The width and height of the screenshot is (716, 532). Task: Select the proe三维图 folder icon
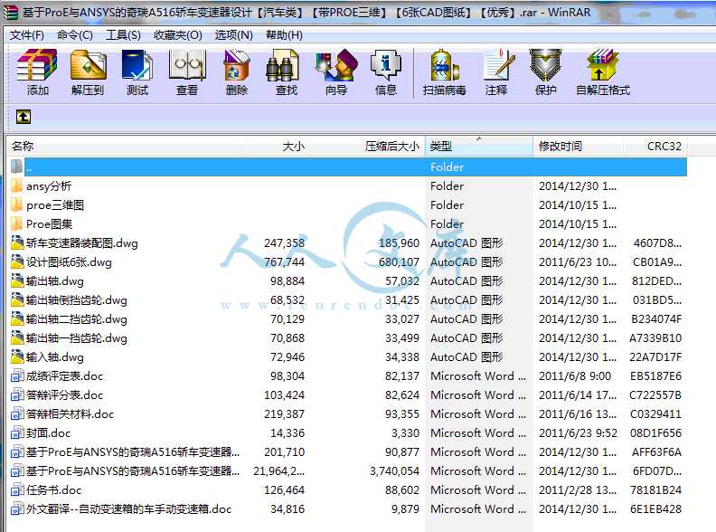(x=17, y=204)
